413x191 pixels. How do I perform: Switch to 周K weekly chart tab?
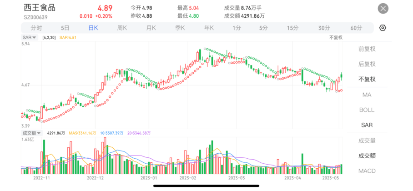point(122,28)
